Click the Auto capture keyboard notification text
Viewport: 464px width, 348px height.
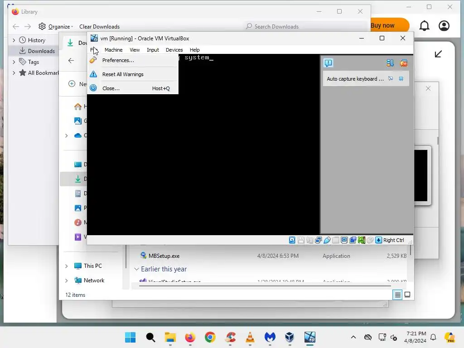[x=355, y=79]
